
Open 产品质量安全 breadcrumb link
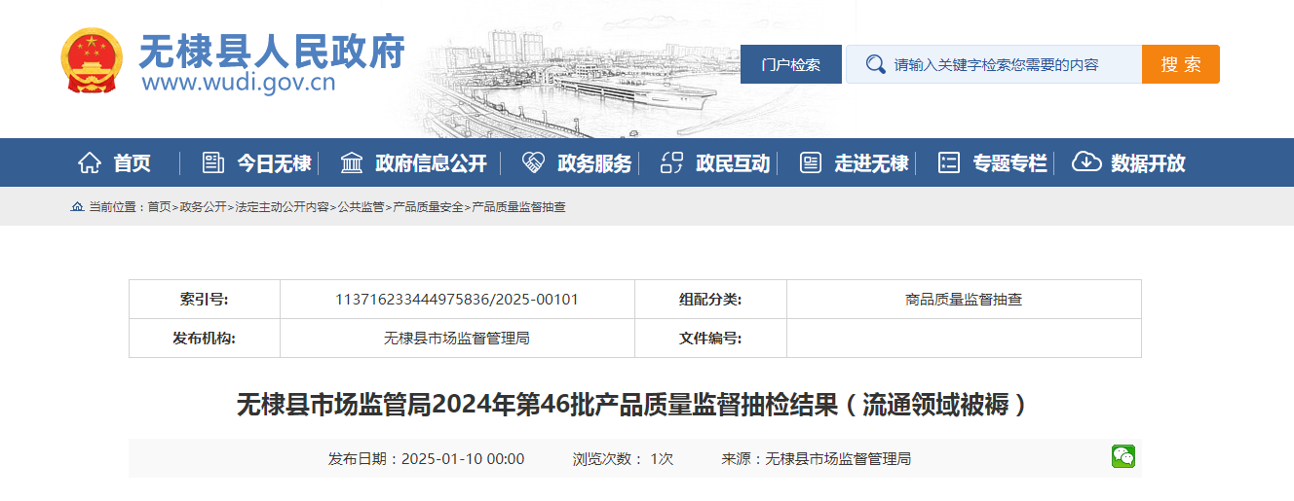click(x=428, y=207)
